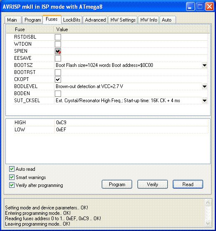Image resolution: width=216 pixels, height=231 pixels.
Task: Maximize the AVRISP mkII window
Action: point(200,7)
